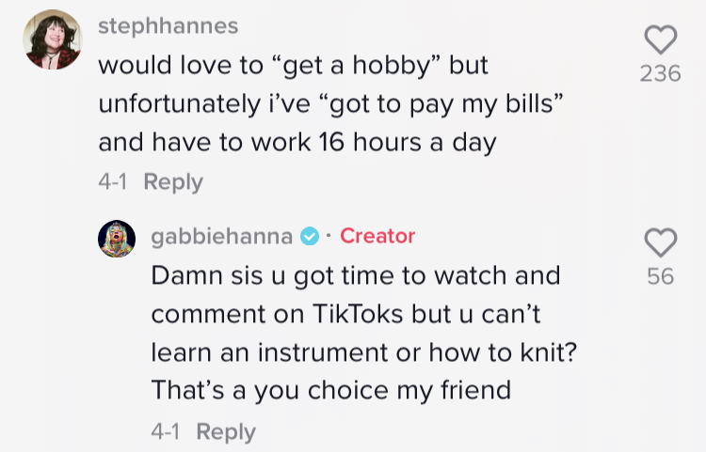Screen dimensions: 706x452
Task: Tap the gabbiehanna username
Action: (x=221, y=237)
